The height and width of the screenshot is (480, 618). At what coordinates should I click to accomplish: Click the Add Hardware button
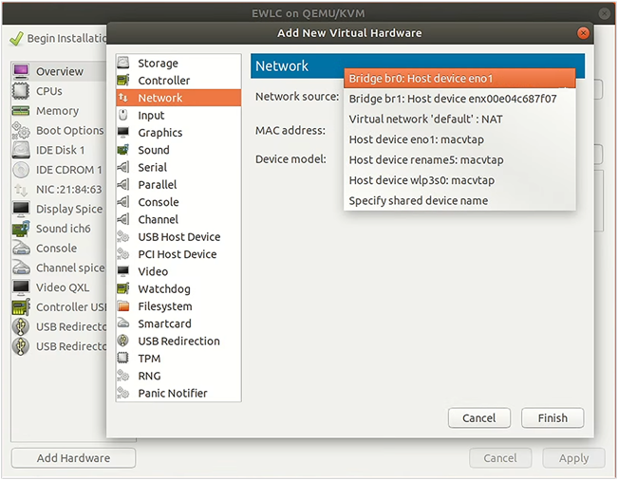[74, 458]
